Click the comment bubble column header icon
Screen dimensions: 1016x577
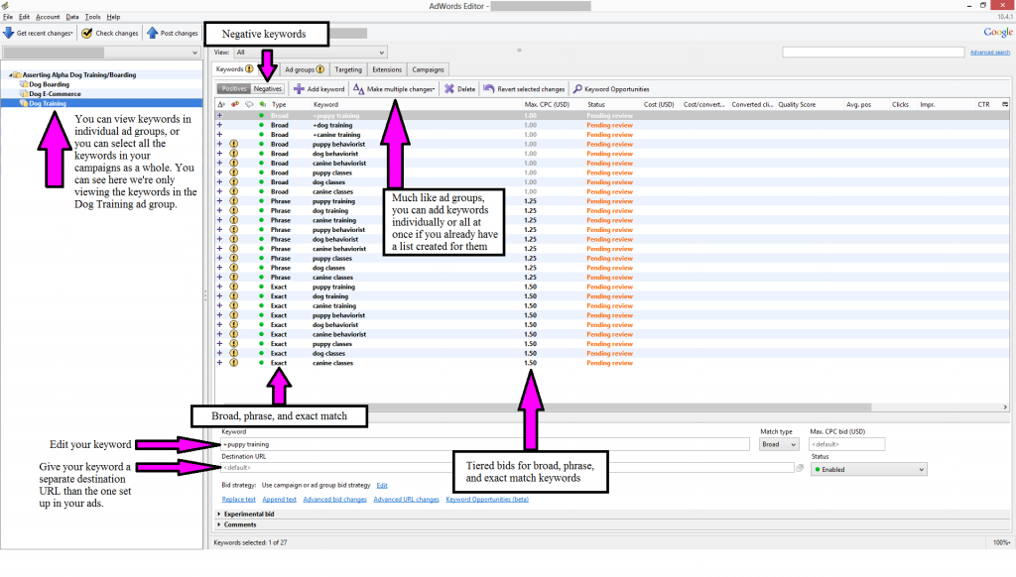tap(249, 104)
